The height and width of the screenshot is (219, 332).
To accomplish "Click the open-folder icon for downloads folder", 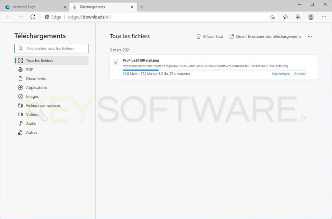I will click(231, 37).
